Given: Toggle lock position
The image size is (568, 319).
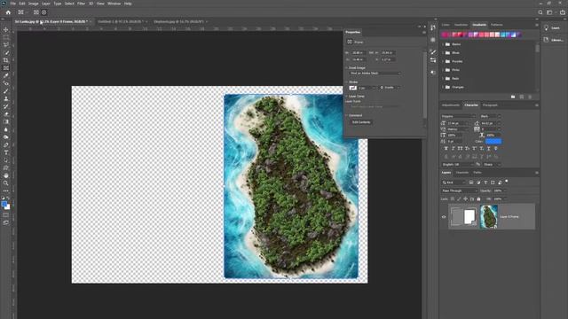Looking at the screenshot, I should [465, 198].
